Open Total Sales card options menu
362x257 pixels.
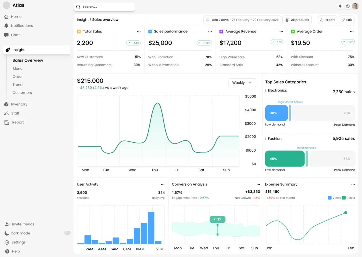tap(139, 32)
